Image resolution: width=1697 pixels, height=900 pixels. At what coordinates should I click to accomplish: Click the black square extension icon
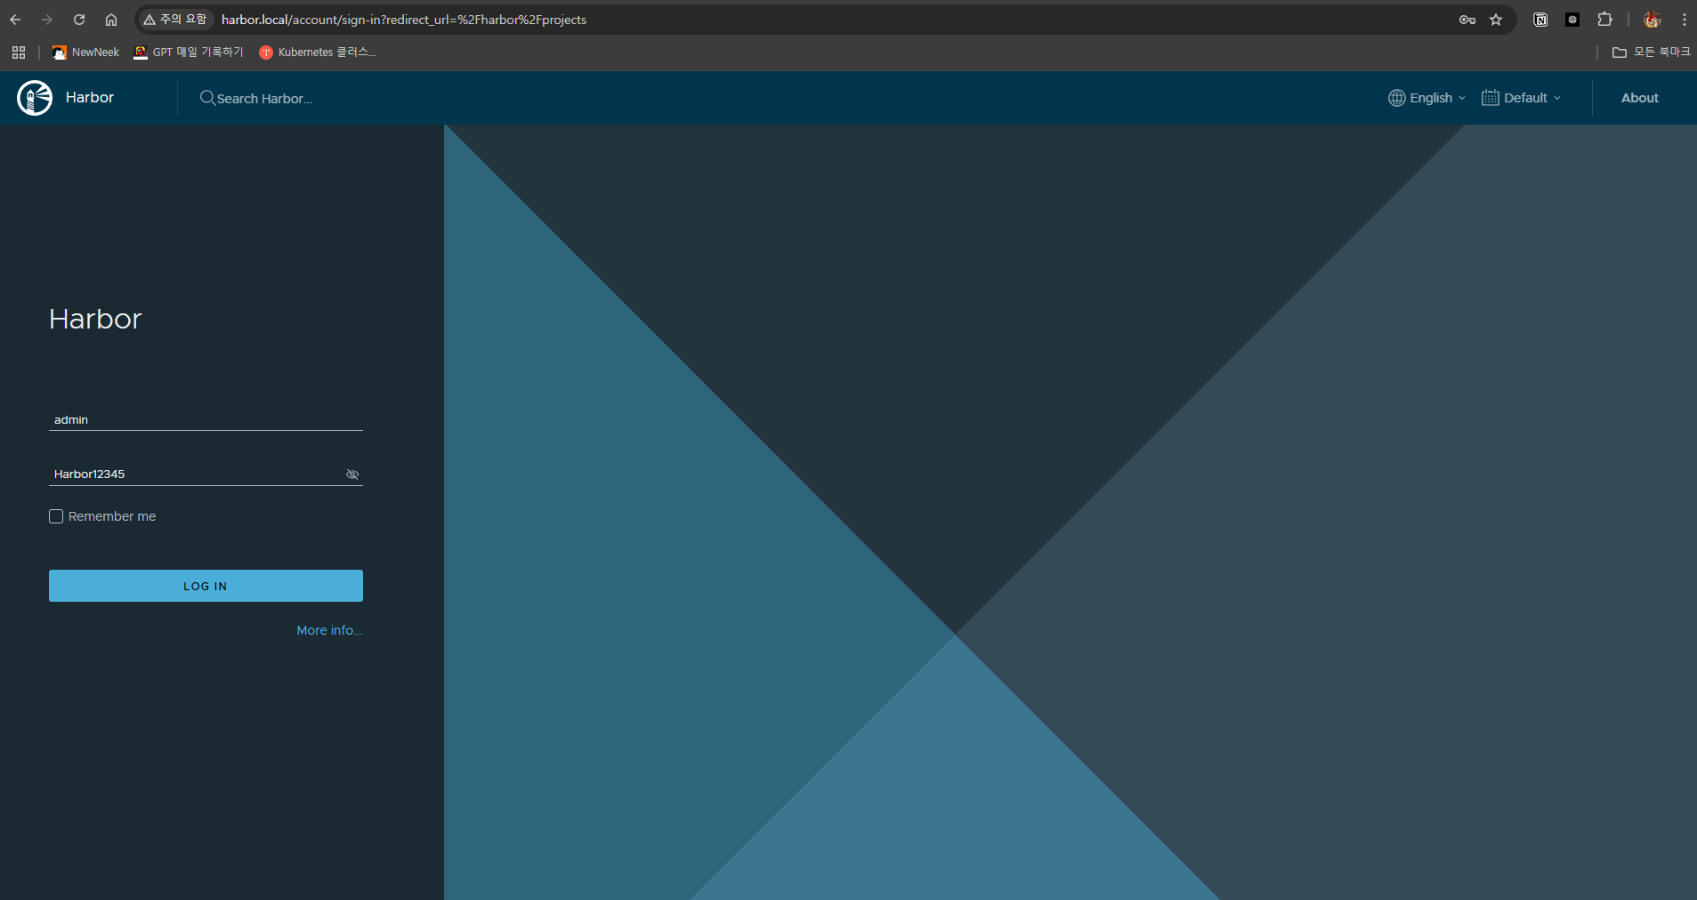point(1572,20)
